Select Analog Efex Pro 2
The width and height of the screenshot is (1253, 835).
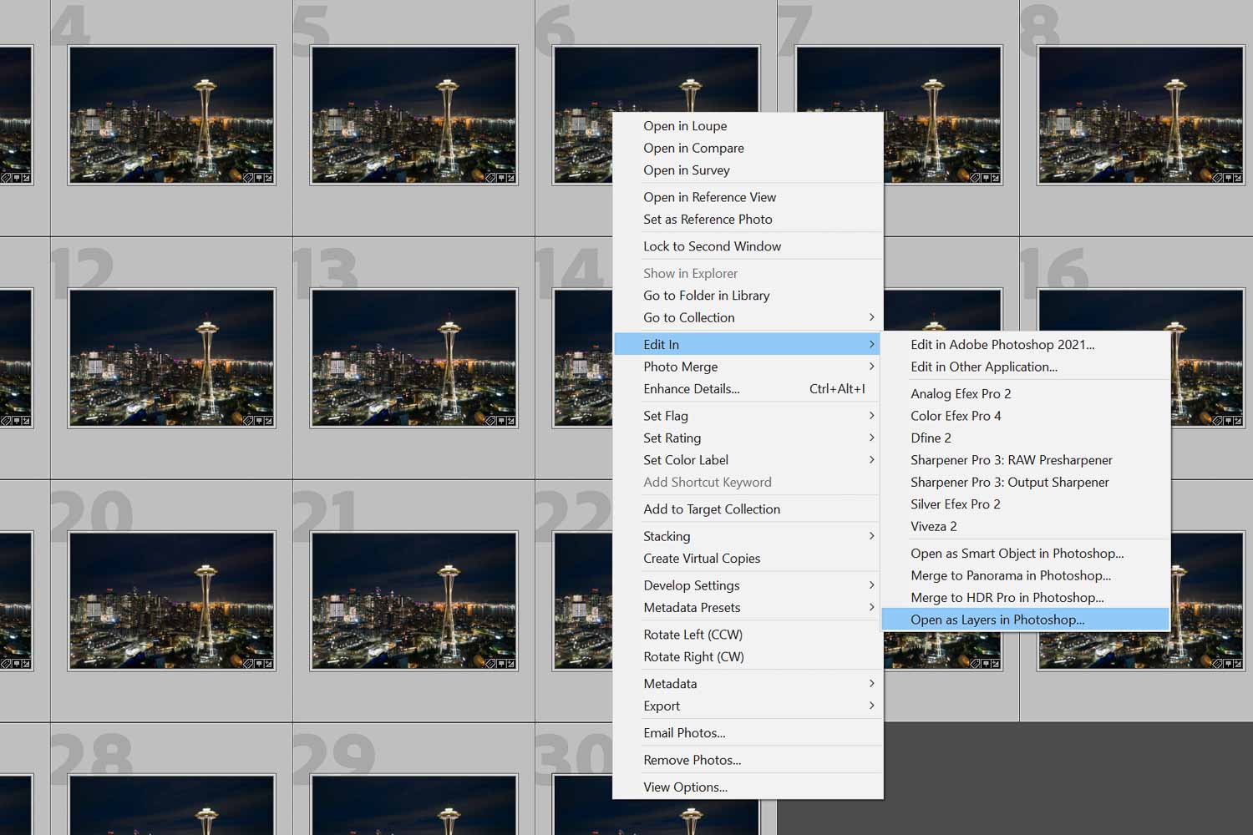(1026, 394)
